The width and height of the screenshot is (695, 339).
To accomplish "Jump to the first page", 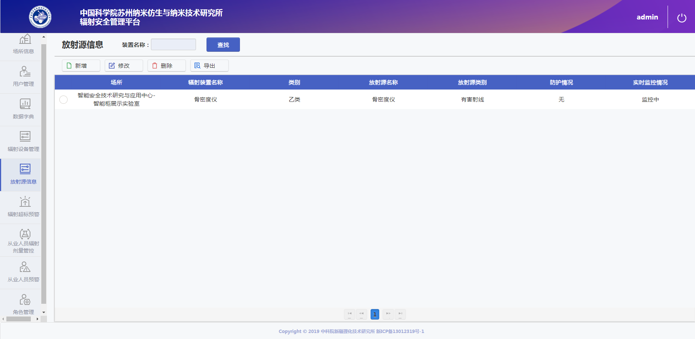I will pos(349,314).
